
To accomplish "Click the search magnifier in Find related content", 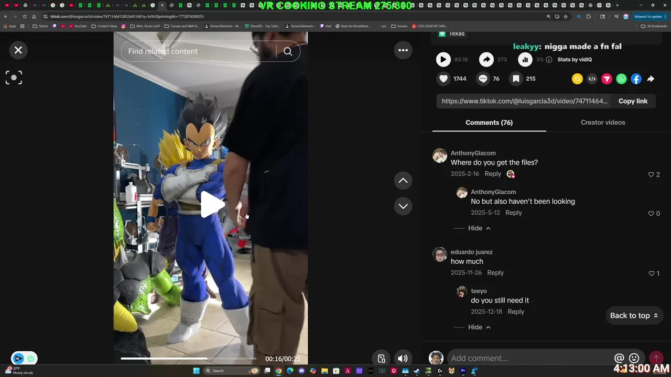I will tap(288, 51).
